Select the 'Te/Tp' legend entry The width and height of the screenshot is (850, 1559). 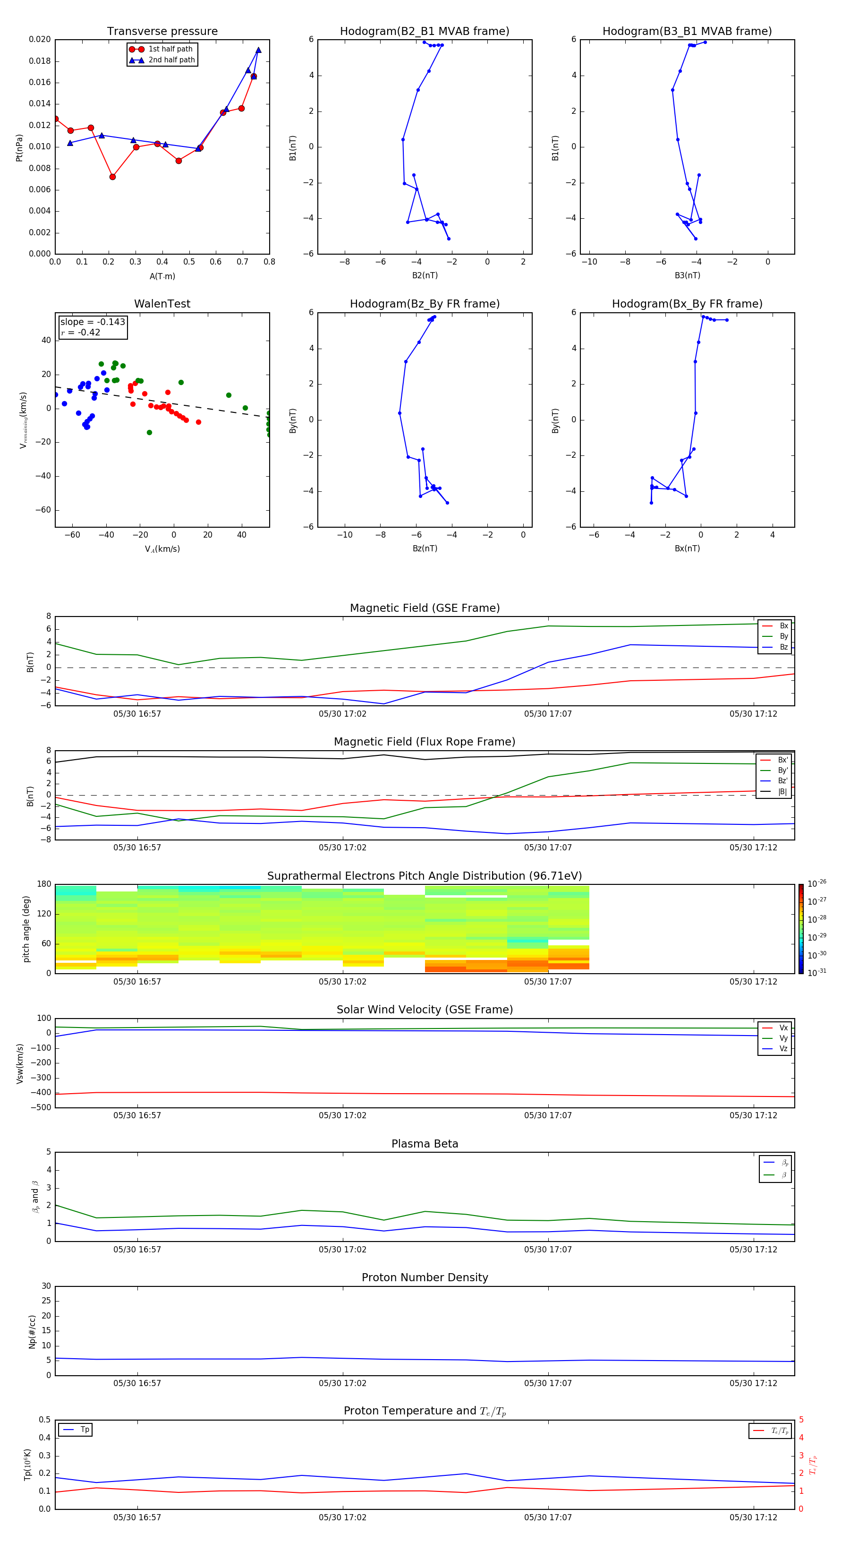(x=770, y=1431)
